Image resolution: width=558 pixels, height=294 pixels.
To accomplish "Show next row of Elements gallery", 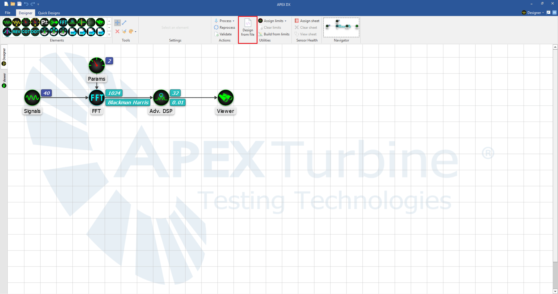I will point(109,28).
